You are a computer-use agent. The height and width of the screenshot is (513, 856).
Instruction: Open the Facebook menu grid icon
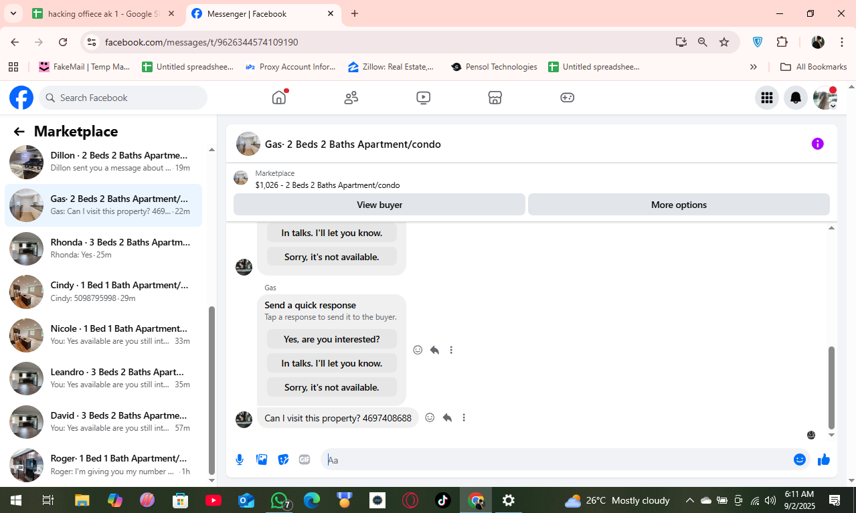[x=767, y=98]
